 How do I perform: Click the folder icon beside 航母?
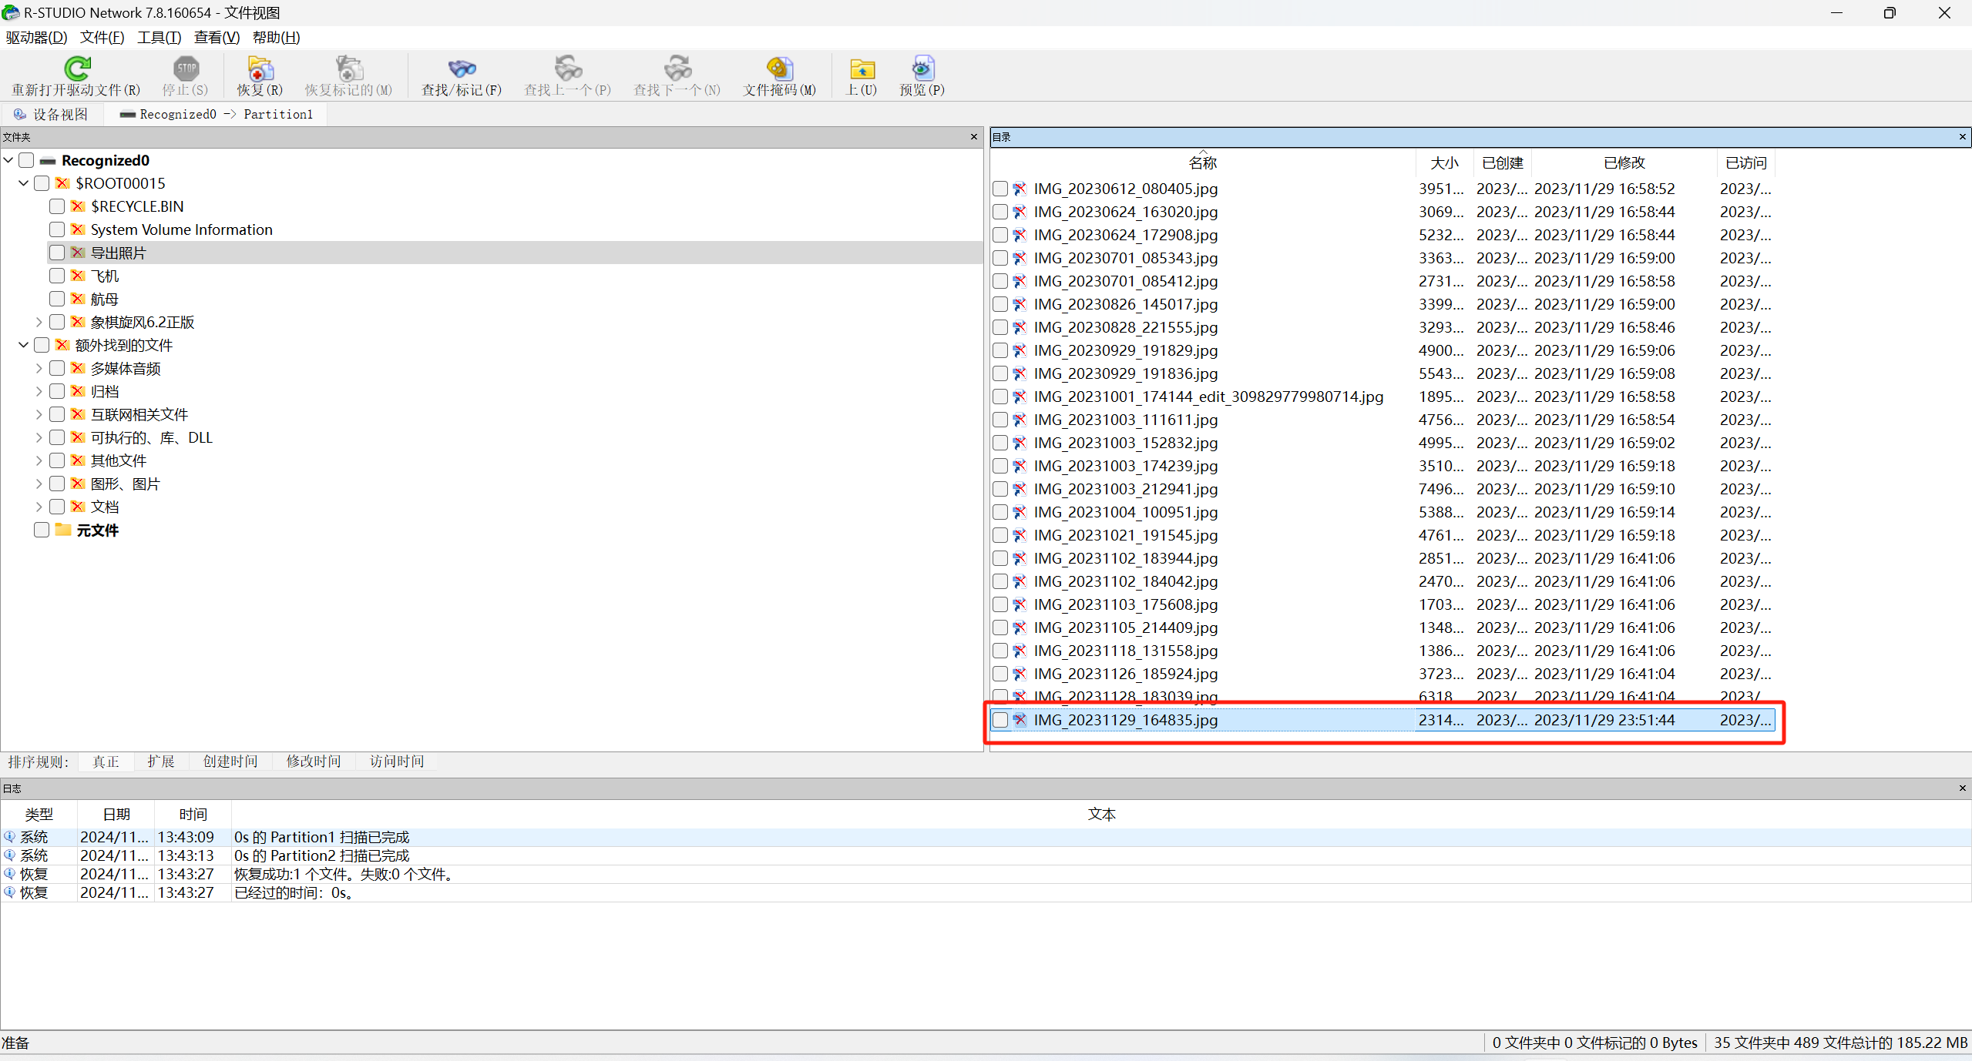tap(77, 299)
